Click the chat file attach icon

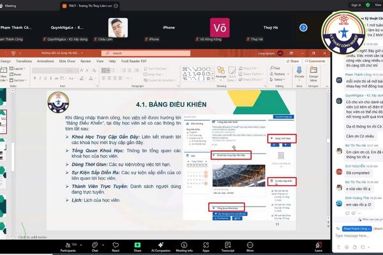coord(355,247)
